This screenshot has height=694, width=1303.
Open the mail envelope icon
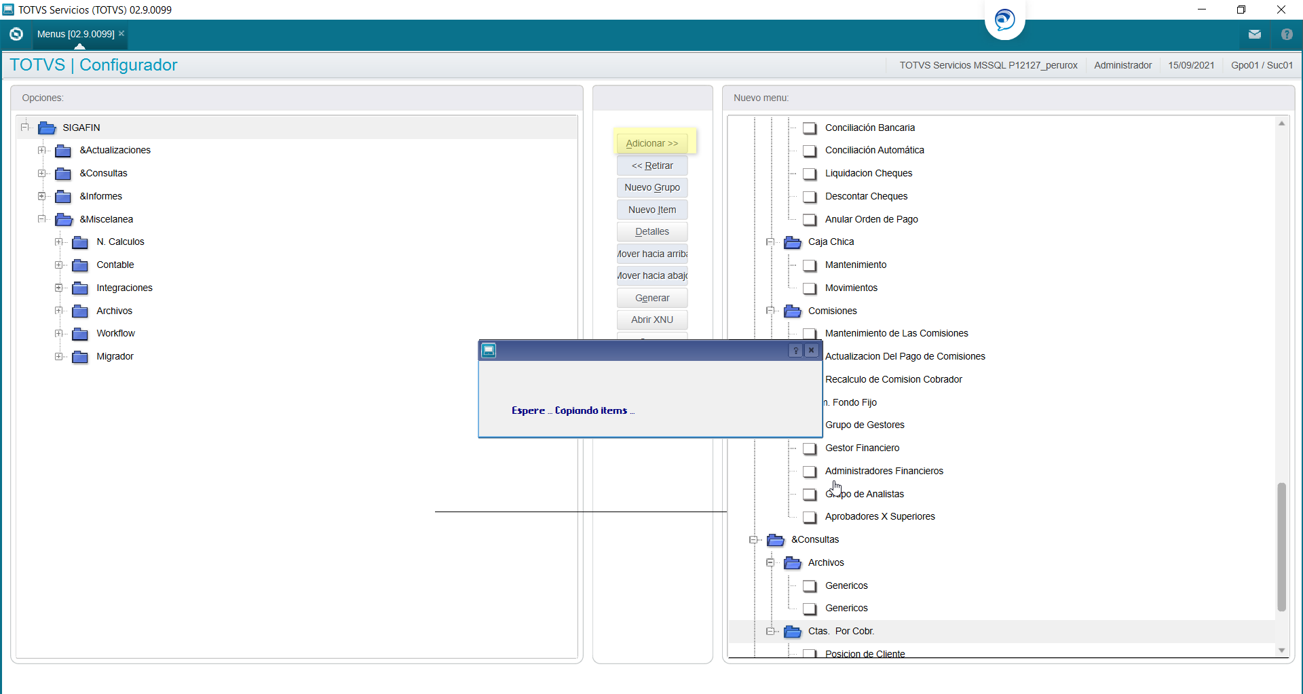[x=1255, y=34]
